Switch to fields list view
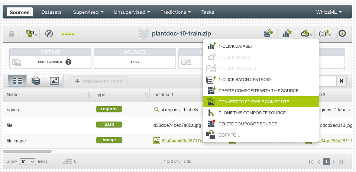The image size is (356, 172). coord(17,81)
